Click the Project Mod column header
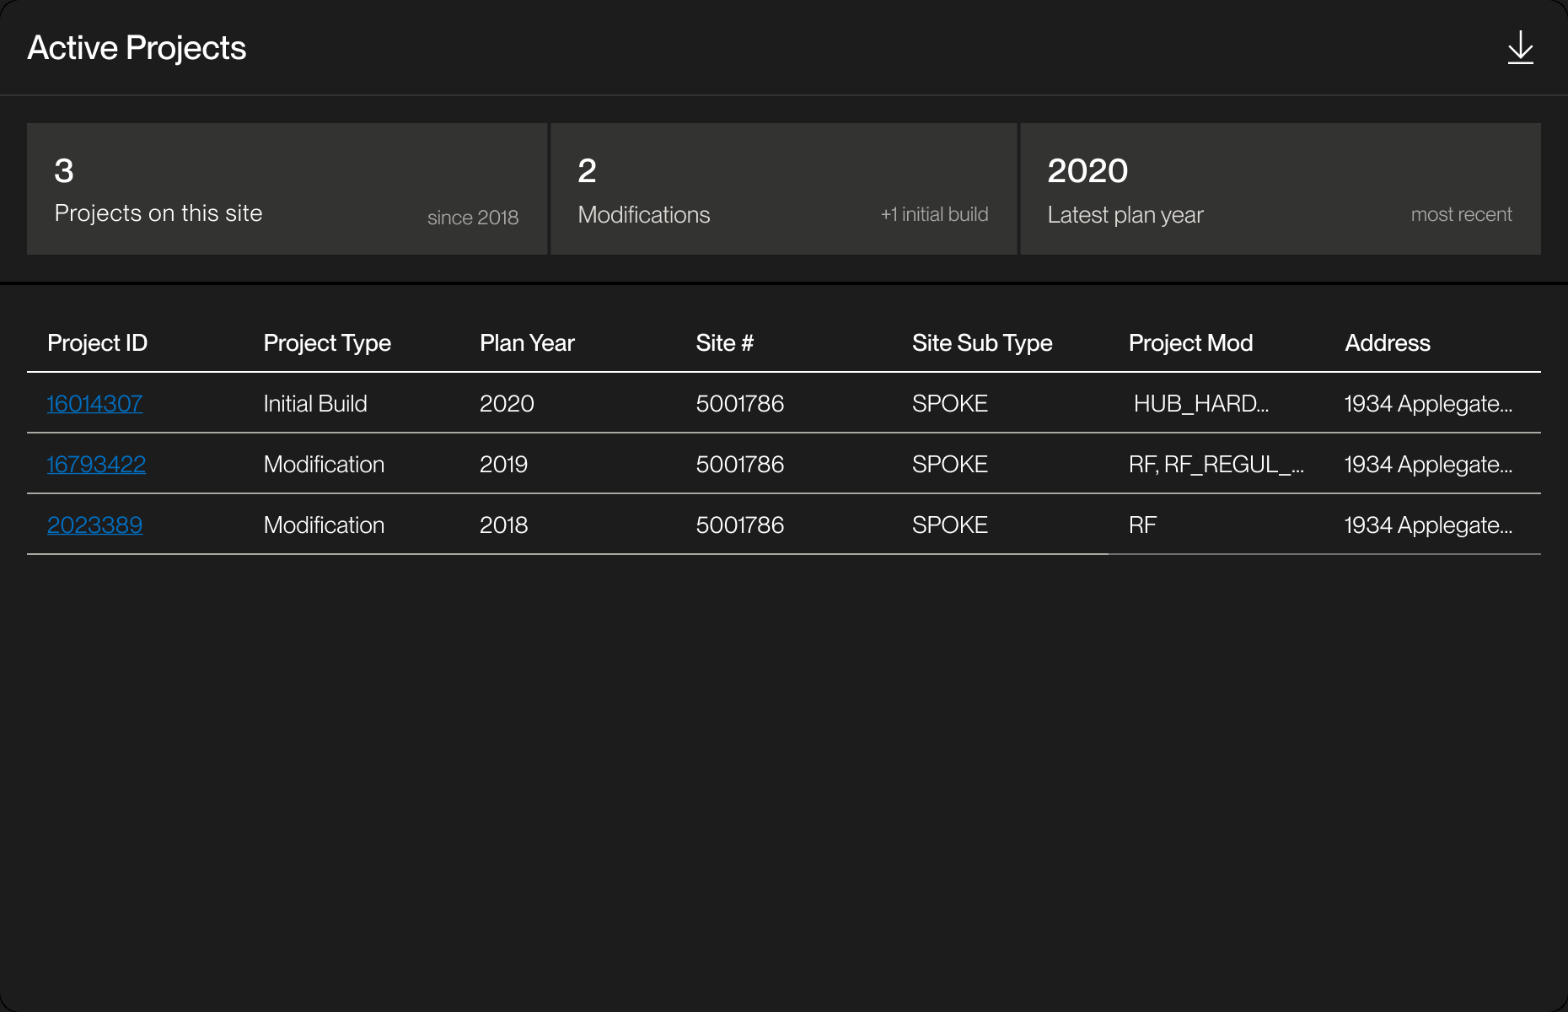 pyautogui.click(x=1190, y=342)
